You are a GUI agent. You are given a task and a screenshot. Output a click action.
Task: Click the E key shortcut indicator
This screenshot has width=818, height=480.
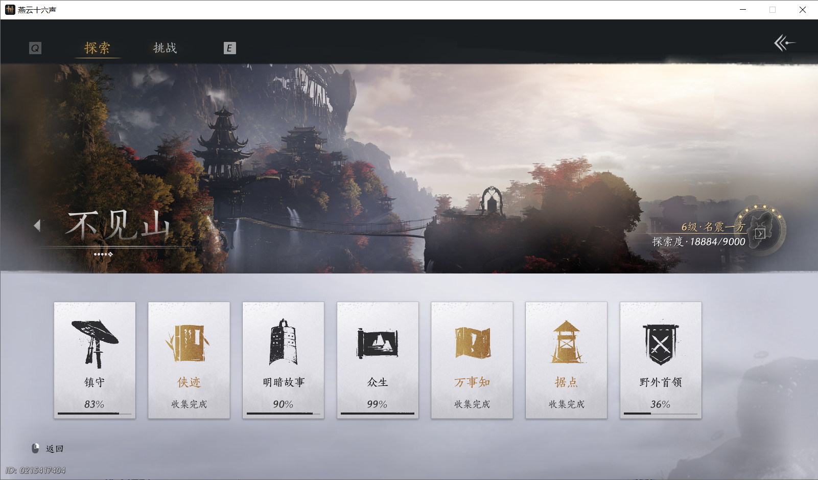pyautogui.click(x=230, y=48)
